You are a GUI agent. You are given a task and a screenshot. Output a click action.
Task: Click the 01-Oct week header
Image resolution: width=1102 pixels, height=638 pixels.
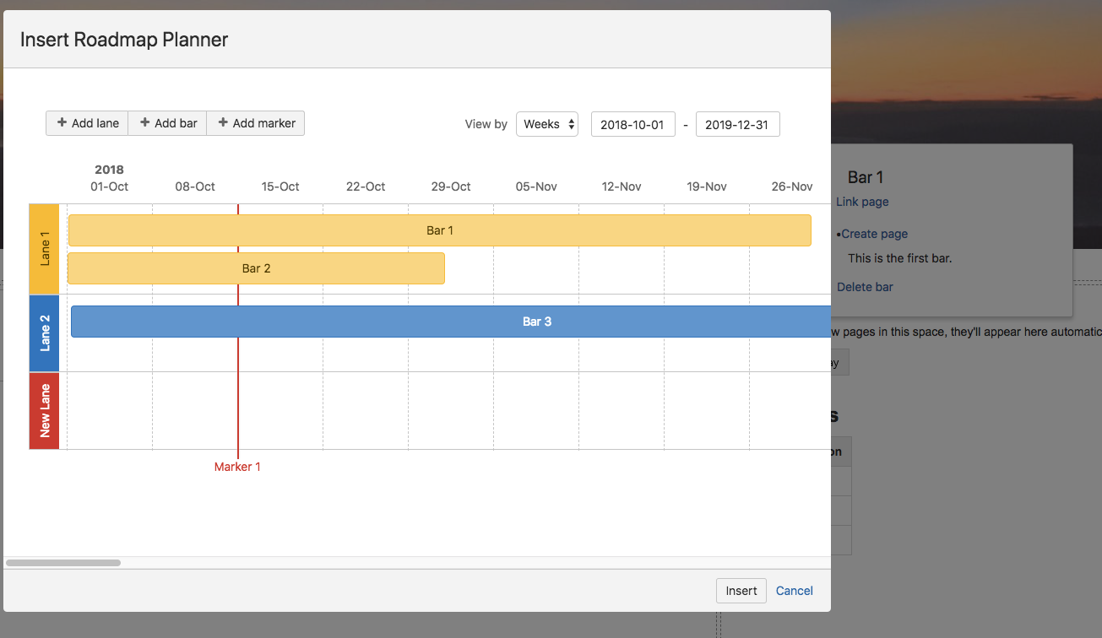click(110, 187)
